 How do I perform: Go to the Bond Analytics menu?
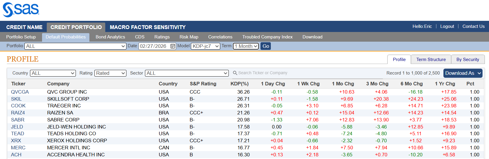point(110,37)
